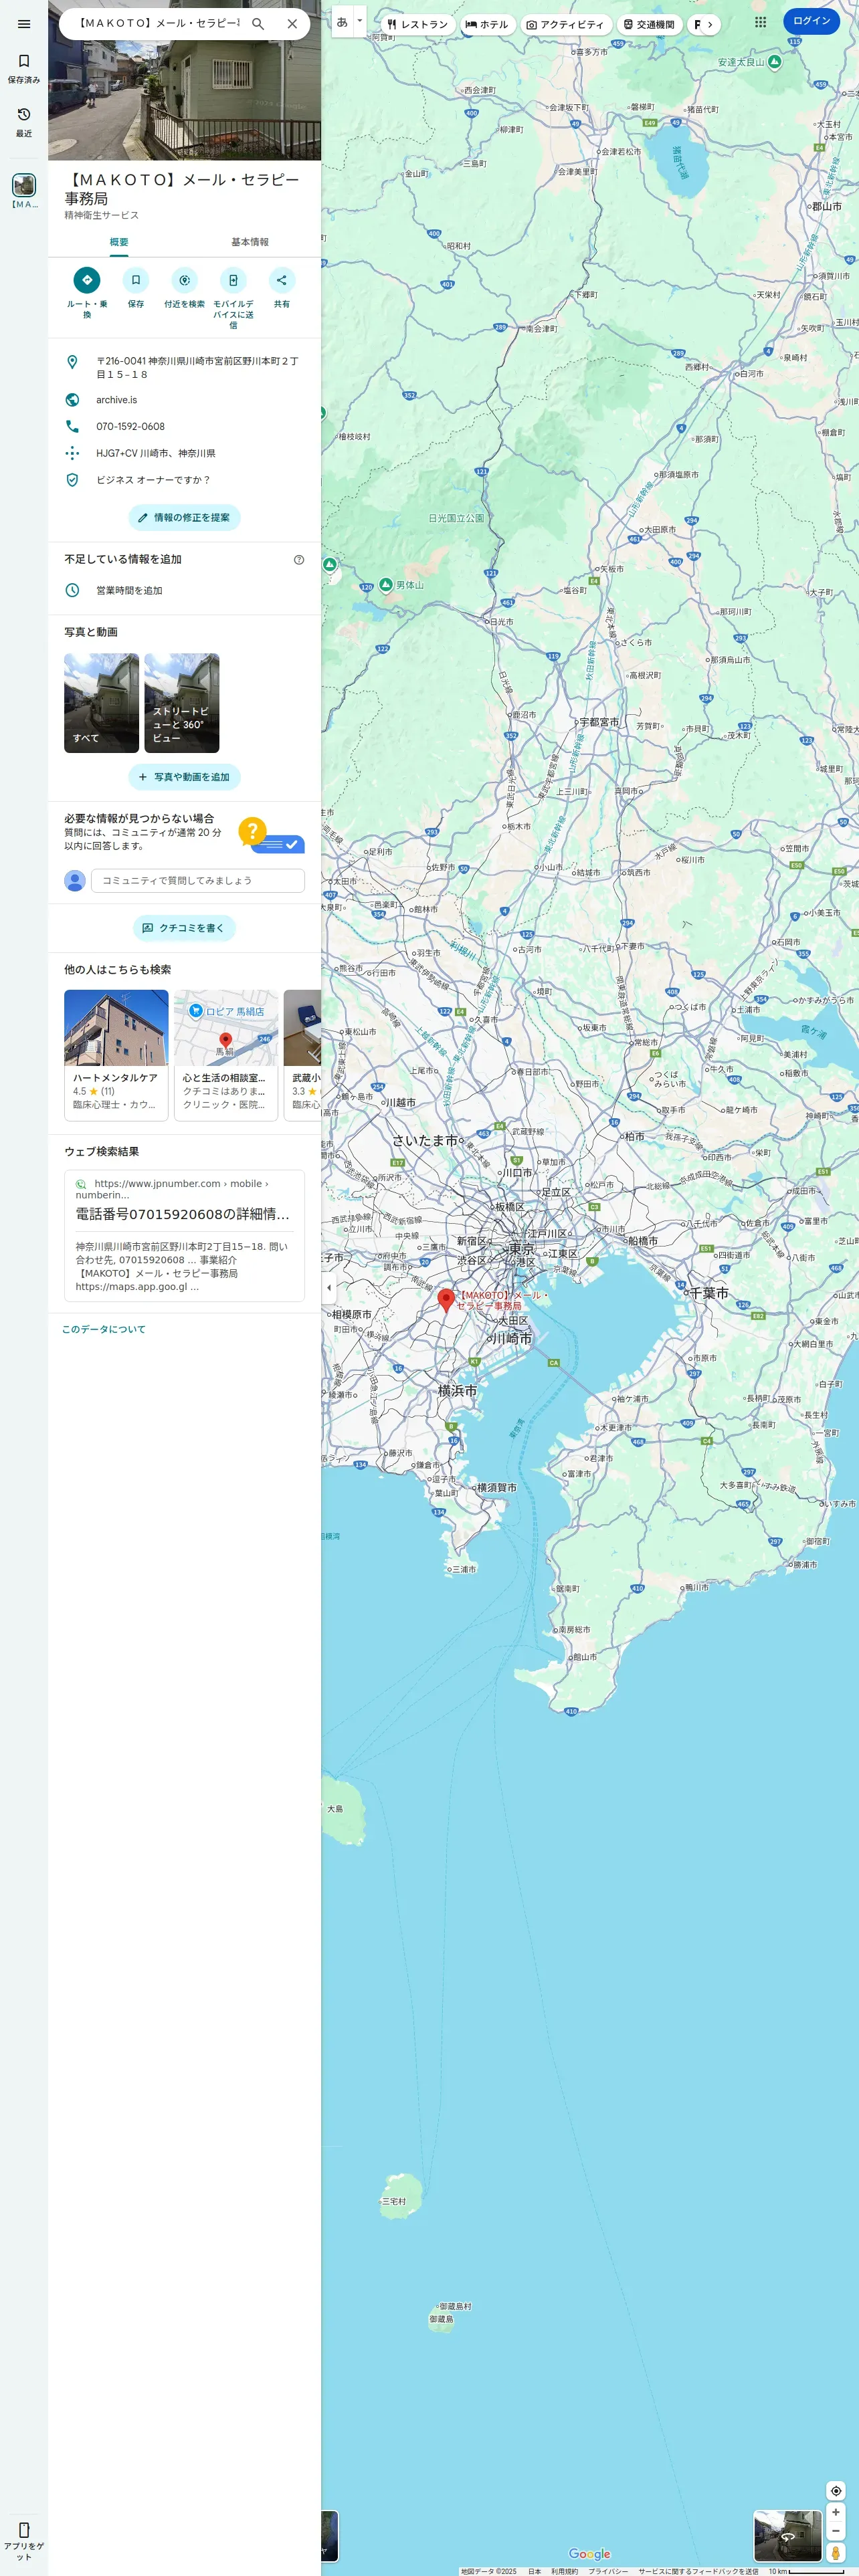859x2576 pixels.
Task: Click the search box containing MAKOTO text
Action: (x=158, y=23)
